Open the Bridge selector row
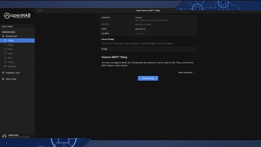This screenshot has width=261, height=147. (148, 49)
